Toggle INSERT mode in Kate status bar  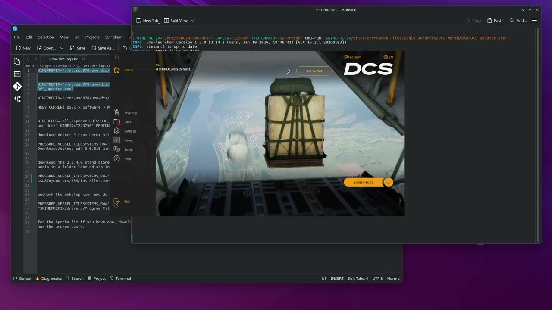tap(337, 279)
